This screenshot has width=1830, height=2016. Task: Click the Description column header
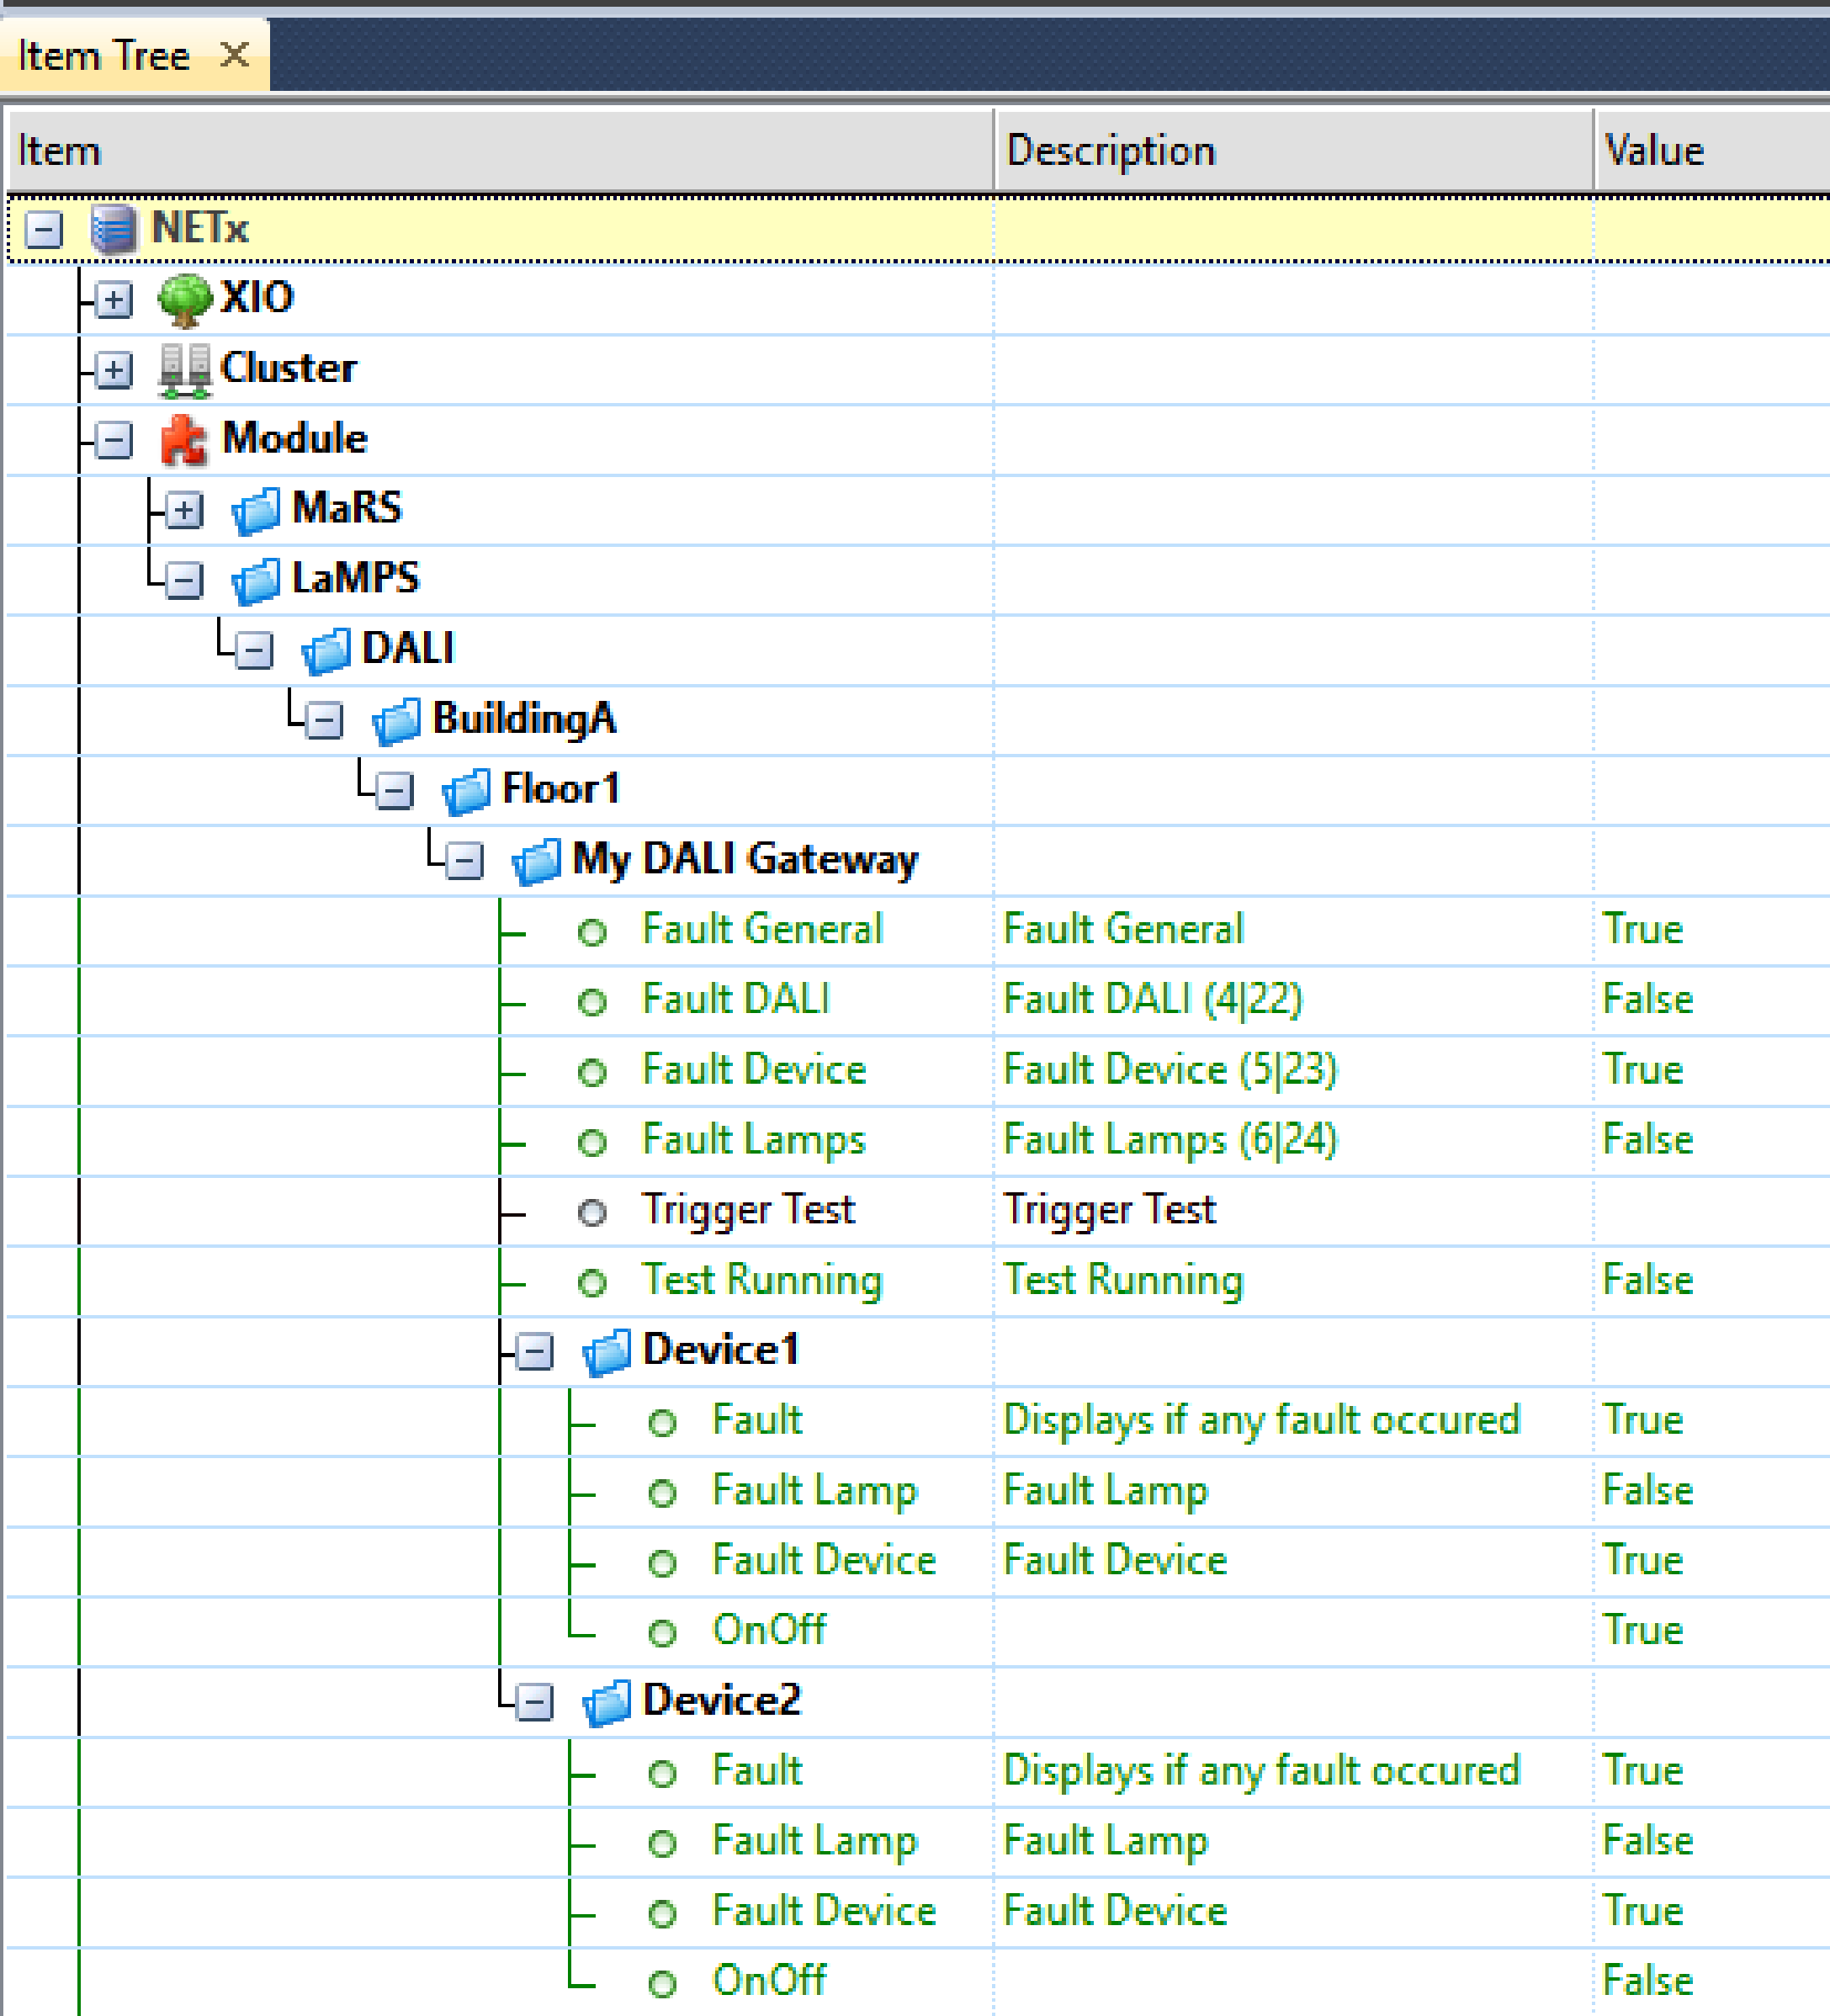coord(1294,150)
